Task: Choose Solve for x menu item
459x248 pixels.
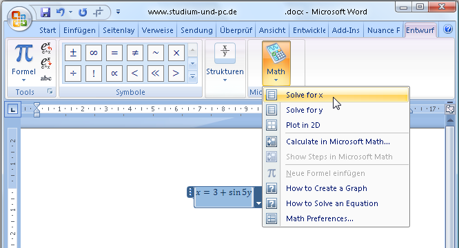Action: click(x=336, y=95)
